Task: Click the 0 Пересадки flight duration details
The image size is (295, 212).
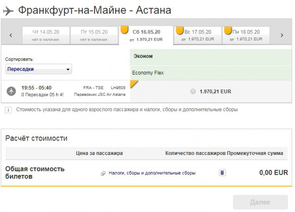Action: click(42, 95)
